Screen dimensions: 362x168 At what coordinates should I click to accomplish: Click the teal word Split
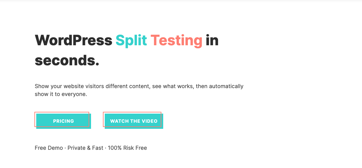(131, 40)
